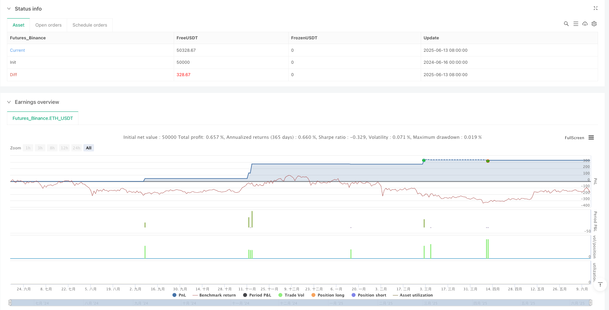The image size is (609, 310).
Task: Collapse the Status info section
Action: 9,9
